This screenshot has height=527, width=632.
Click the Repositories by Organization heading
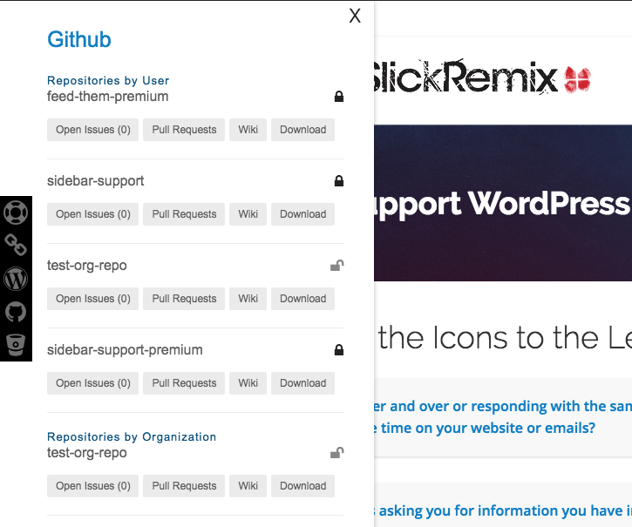coord(132,436)
